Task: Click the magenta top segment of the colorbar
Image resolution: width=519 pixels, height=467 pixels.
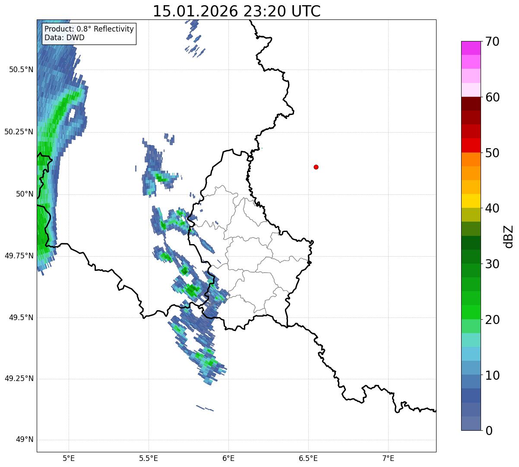Action: point(471,48)
